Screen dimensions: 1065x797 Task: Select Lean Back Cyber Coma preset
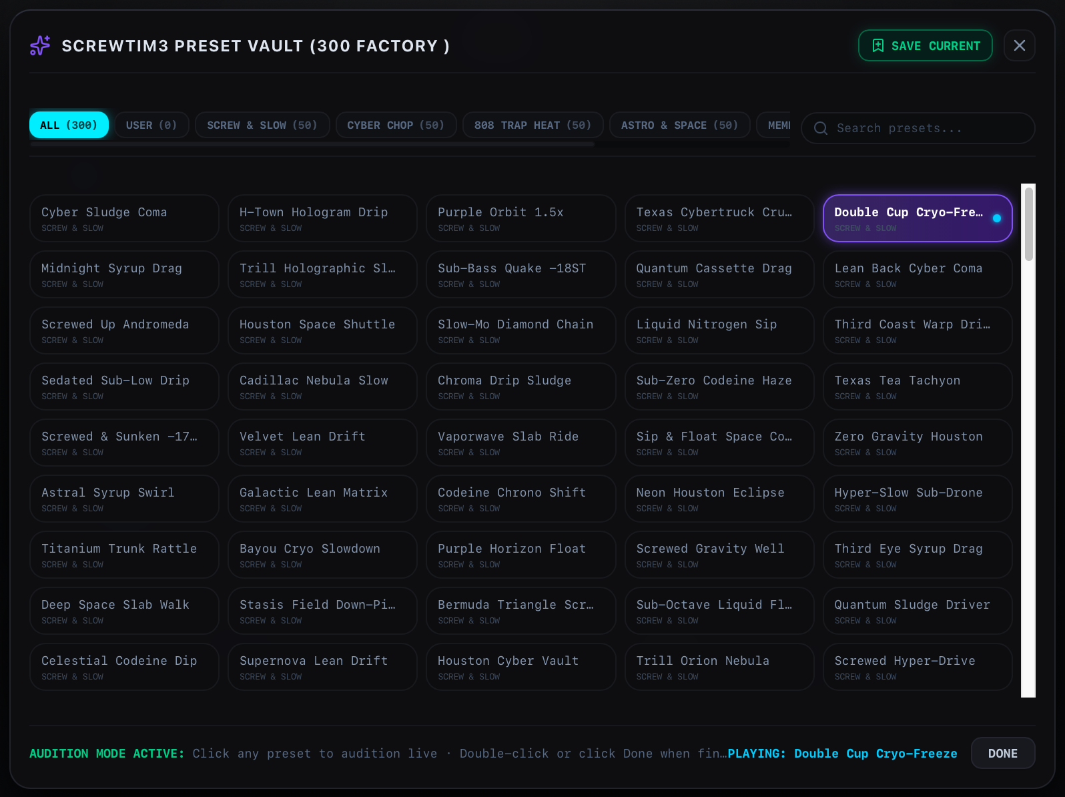(918, 274)
